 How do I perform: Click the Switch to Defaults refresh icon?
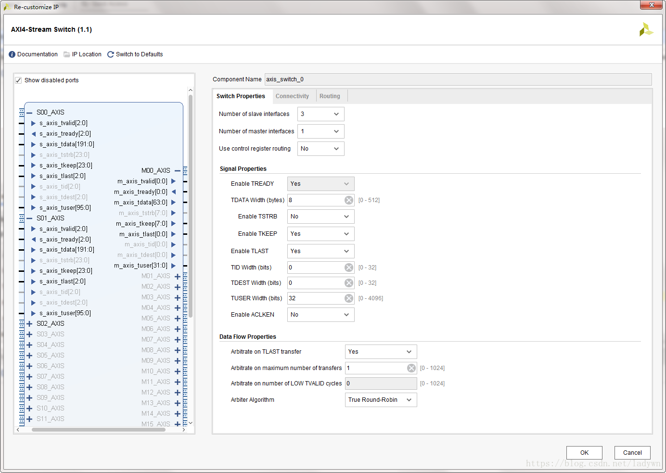click(x=111, y=54)
